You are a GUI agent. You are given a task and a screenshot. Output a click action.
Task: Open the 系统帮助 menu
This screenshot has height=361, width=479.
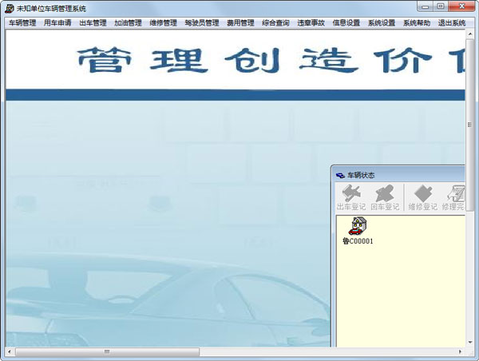click(417, 23)
